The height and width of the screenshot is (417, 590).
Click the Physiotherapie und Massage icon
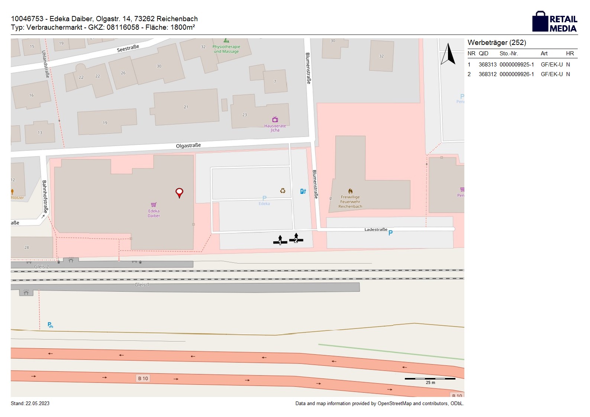[226, 41]
